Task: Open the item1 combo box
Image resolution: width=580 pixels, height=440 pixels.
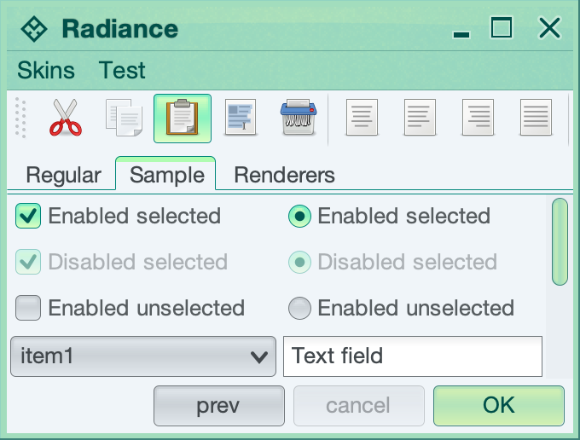Action: pyautogui.click(x=142, y=356)
